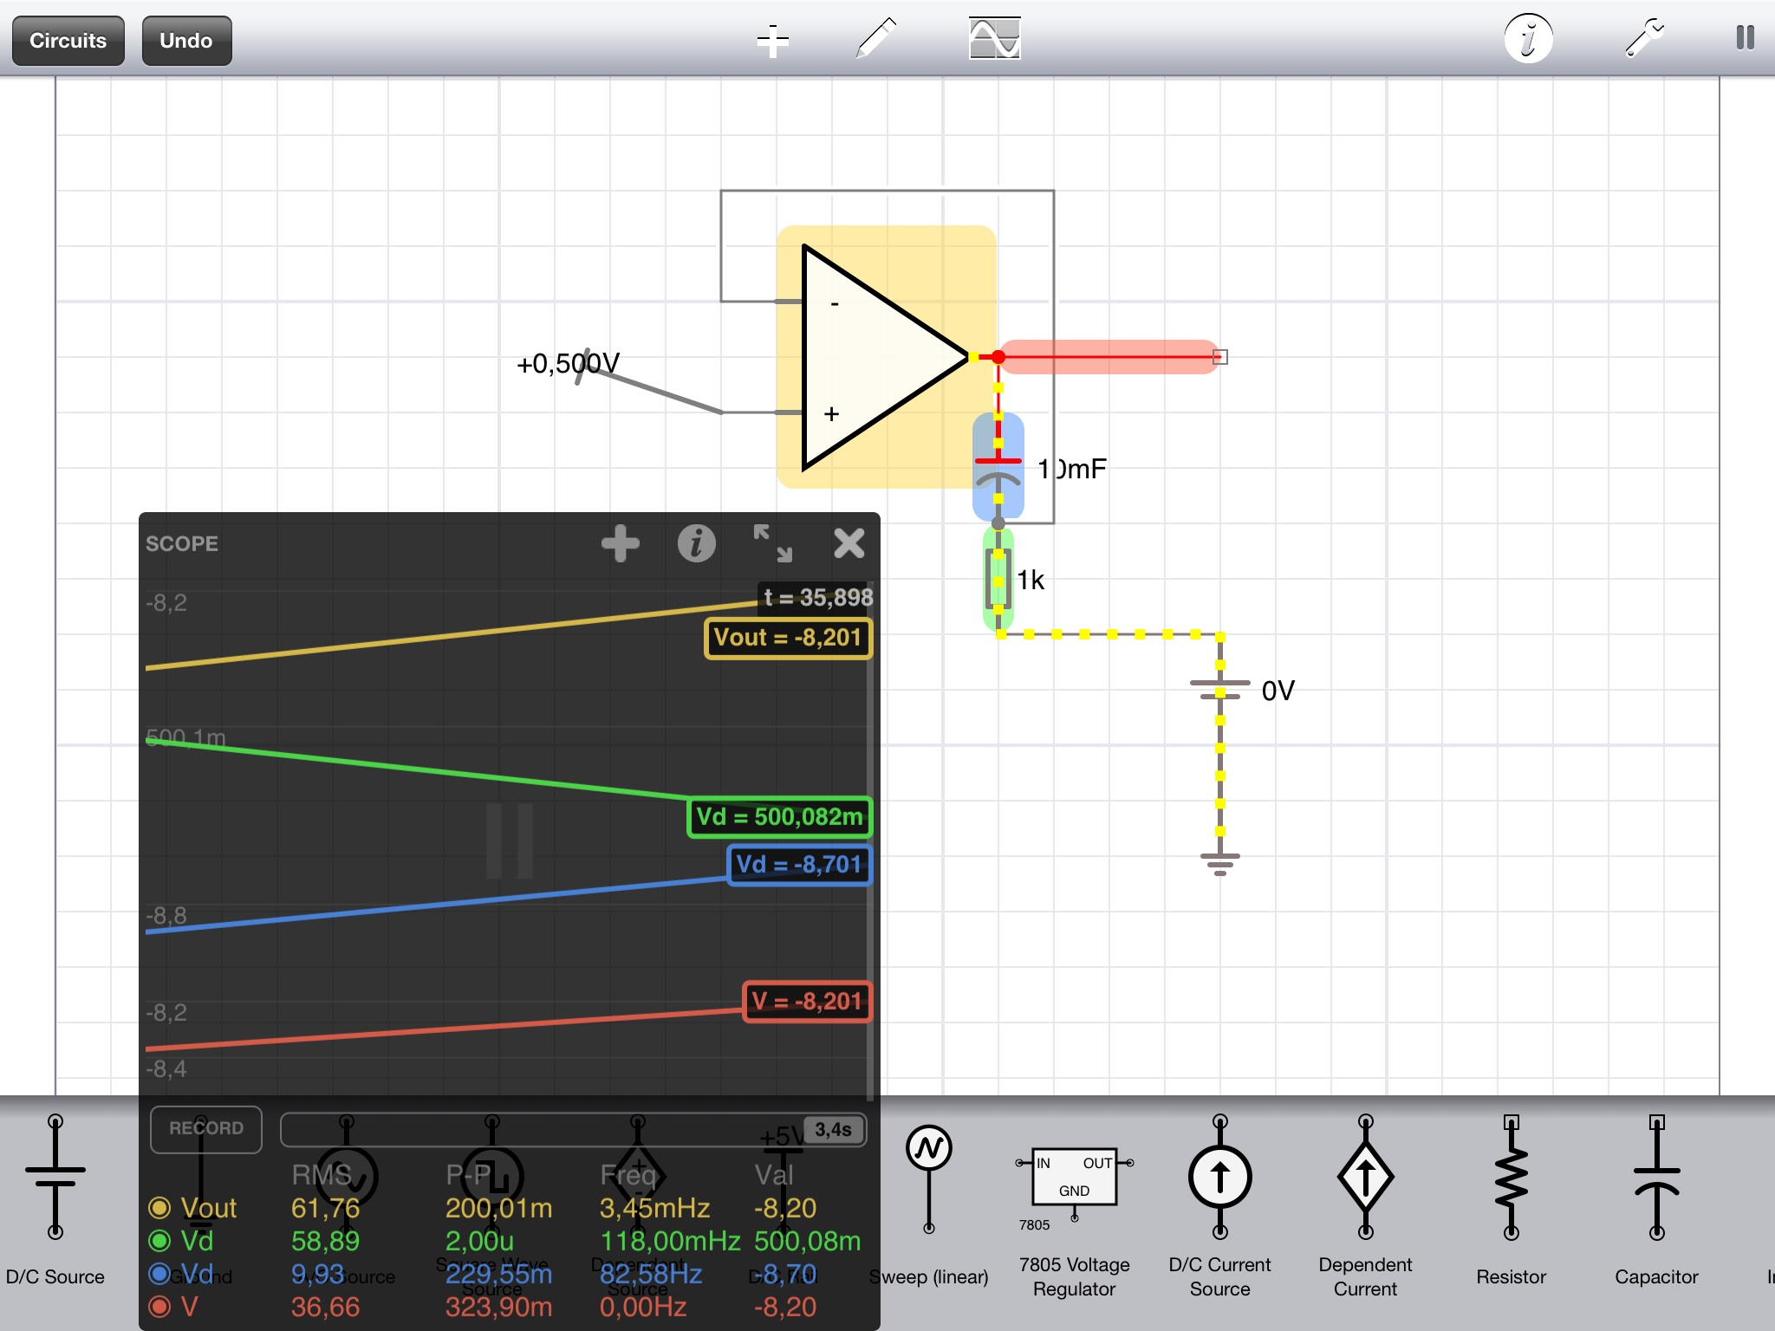Click the +0,500V voltage source label

point(569,363)
